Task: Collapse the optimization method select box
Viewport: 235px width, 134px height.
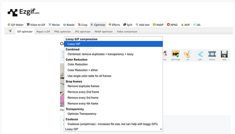Action: point(113,129)
